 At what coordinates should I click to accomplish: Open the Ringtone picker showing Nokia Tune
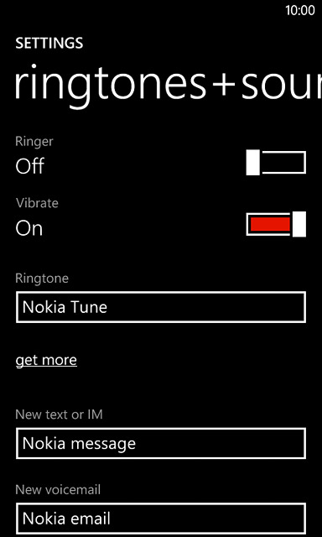(x=161, y=307)
